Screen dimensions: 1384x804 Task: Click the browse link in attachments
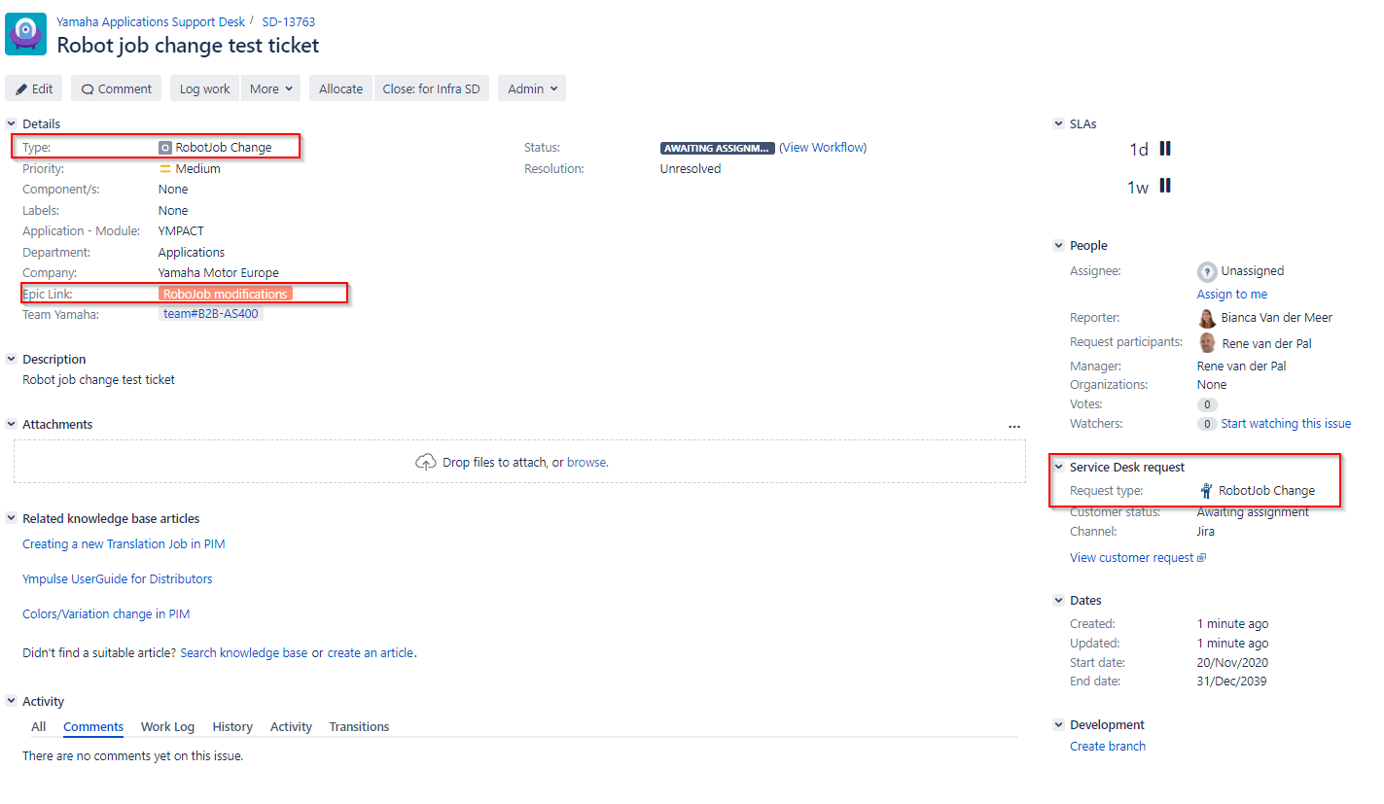click(586, 463)
